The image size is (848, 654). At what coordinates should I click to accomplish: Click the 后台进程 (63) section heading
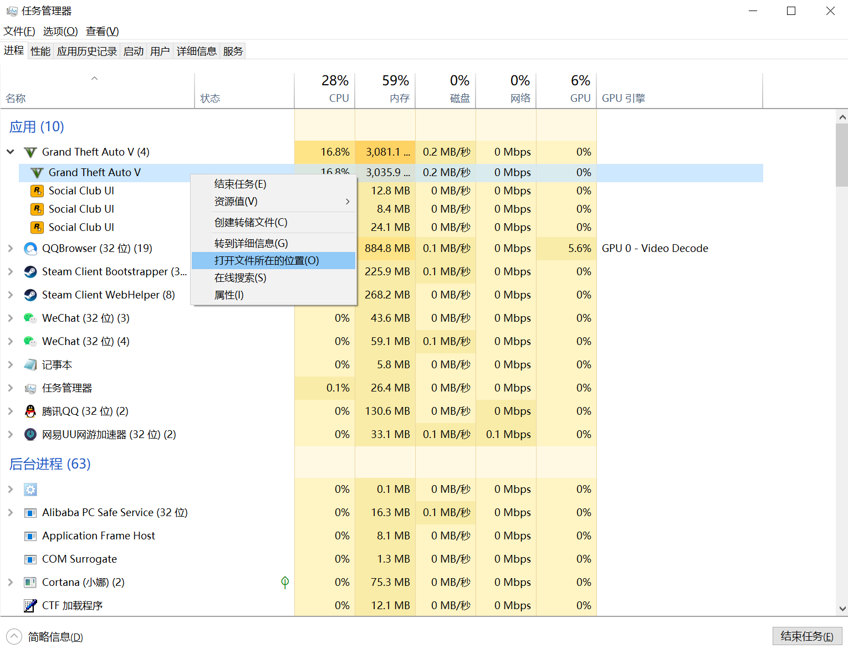click(50, 464)
